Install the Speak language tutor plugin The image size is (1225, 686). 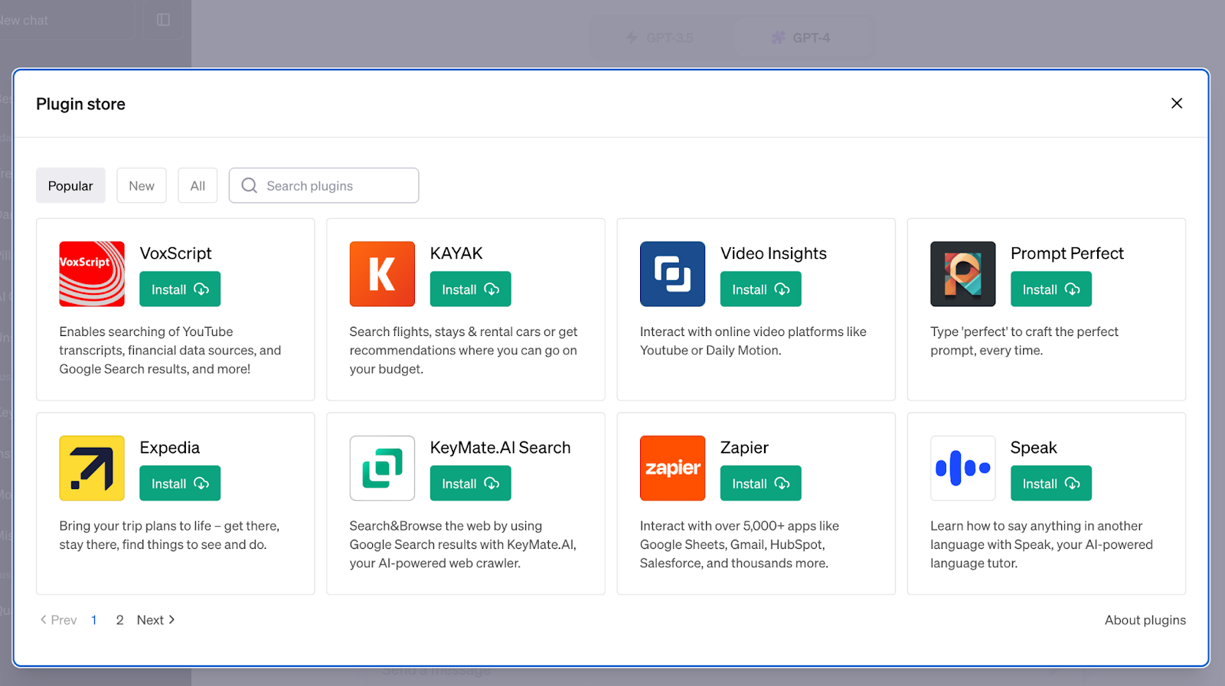point(1050,484)
